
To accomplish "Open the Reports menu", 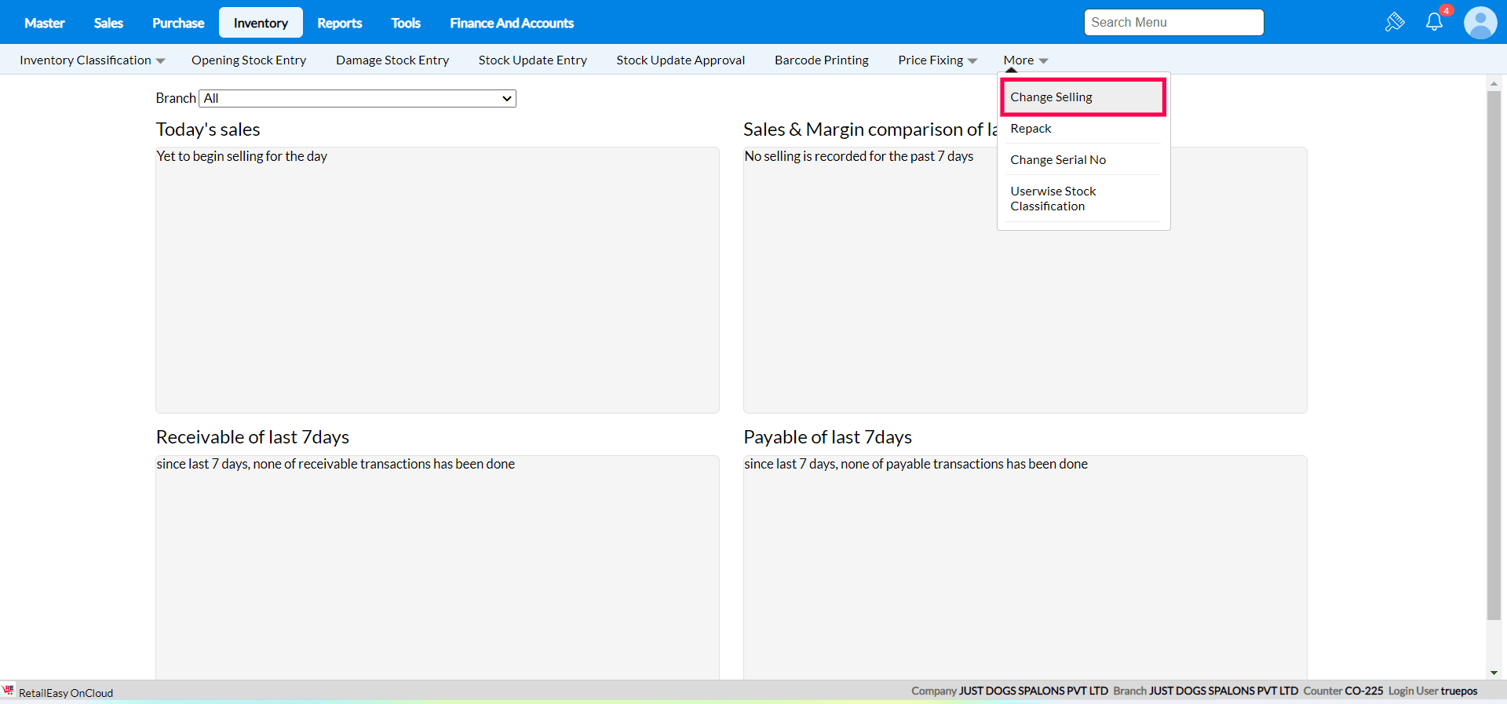I will pos(340,23).
